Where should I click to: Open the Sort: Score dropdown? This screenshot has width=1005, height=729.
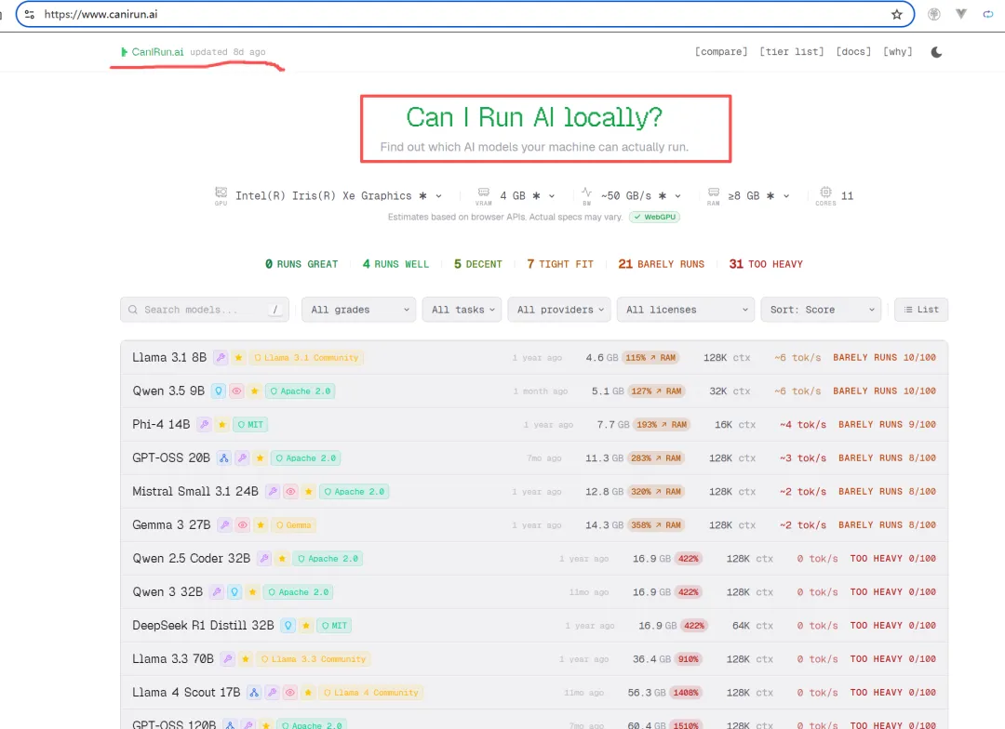click(x=821, y=310)
